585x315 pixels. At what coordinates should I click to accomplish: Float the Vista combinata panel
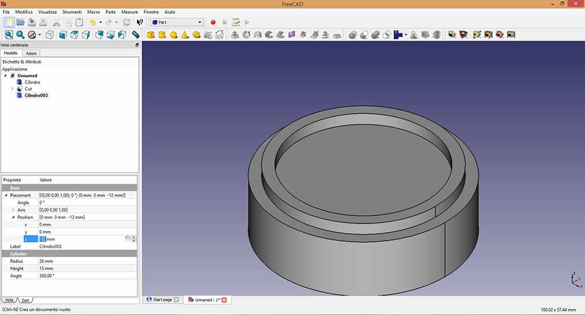(x=137, y=45)
